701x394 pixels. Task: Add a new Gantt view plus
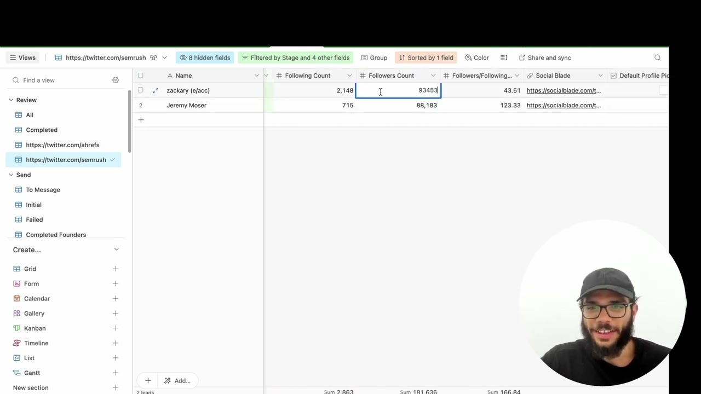point(116,373)
